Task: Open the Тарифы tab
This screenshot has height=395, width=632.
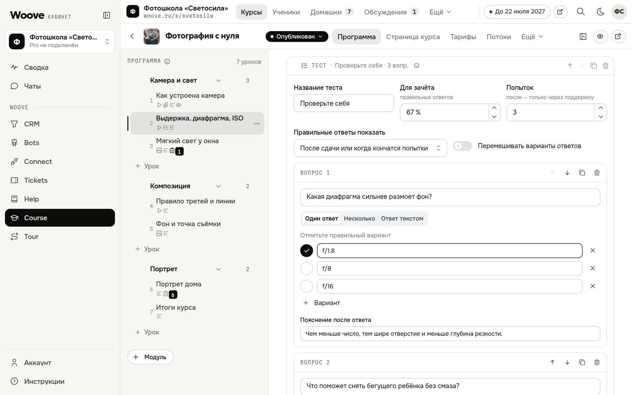Action: (463, 37)
